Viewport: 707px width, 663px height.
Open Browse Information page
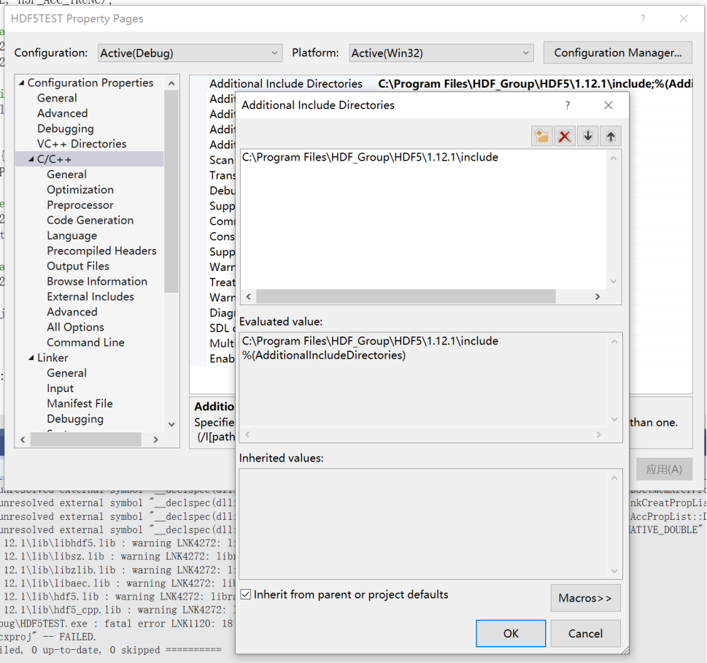[97, 281]
